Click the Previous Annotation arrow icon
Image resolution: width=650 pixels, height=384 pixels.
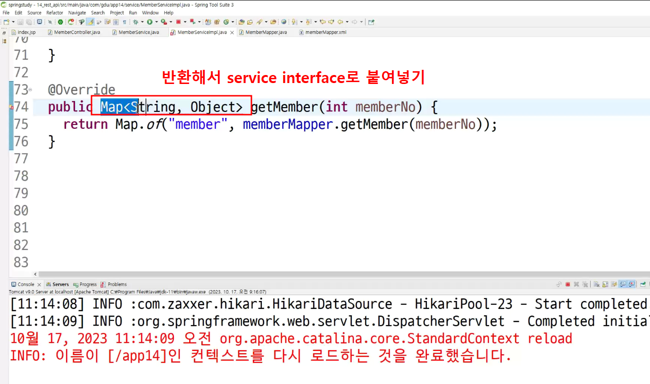tap(308, 22)
